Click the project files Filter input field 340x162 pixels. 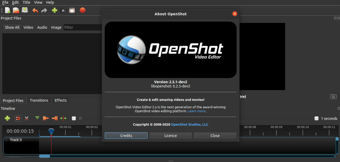(83, 27)
